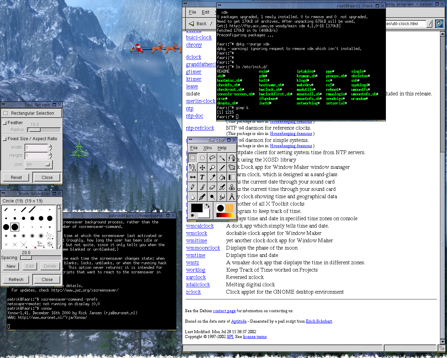Decrease the Height stepper value
447x358 pixels.
pyautogui.click(x=50, y=157)
